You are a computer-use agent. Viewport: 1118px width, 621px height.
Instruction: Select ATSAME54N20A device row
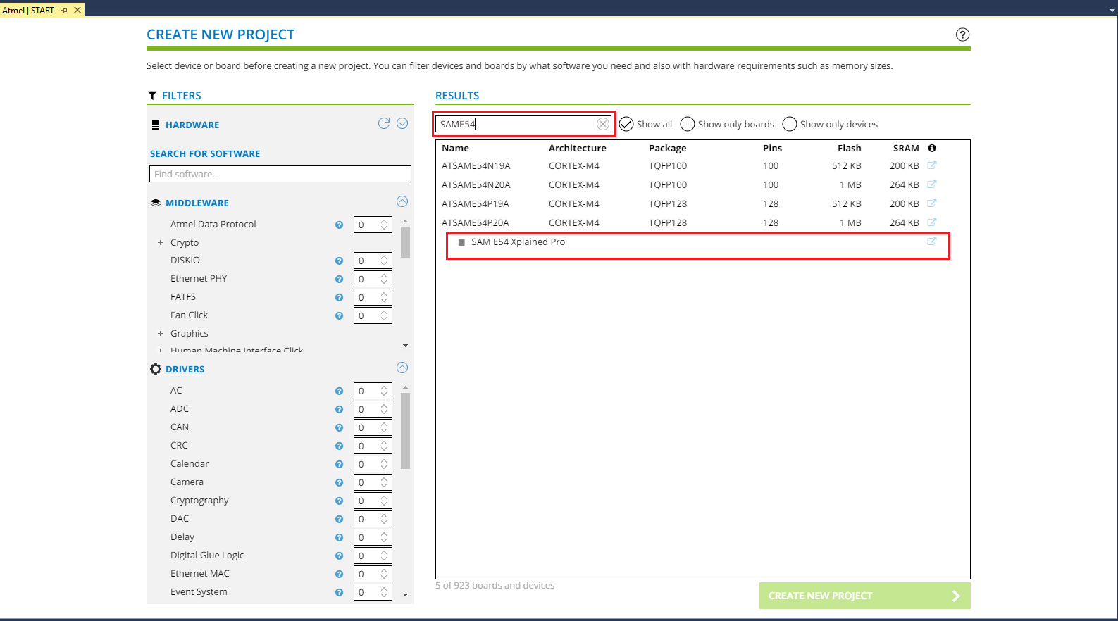pos(476,184)
